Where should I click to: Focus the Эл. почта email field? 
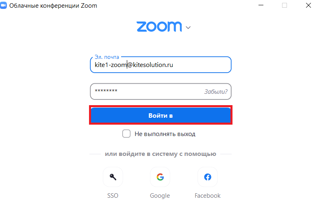161,65
